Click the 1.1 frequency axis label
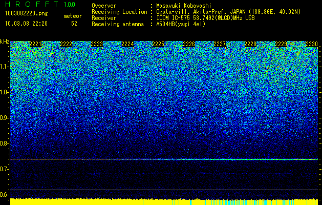 tap(4, 67)
